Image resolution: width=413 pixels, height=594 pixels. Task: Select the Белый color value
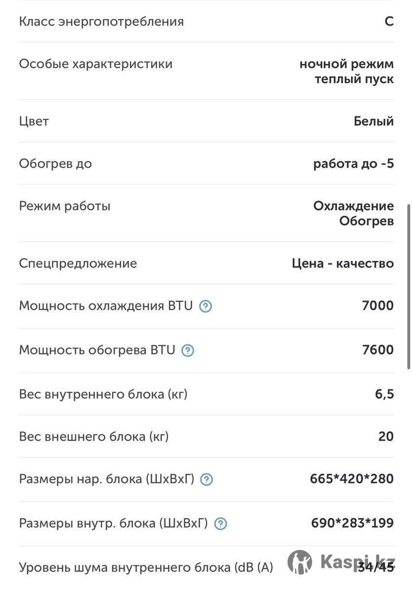click(x=374, y=121)
